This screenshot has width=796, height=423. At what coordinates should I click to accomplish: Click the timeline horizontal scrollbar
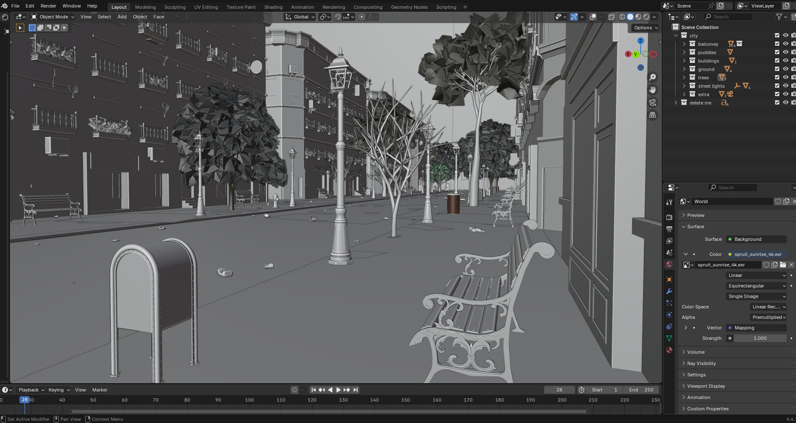point(329,412)
